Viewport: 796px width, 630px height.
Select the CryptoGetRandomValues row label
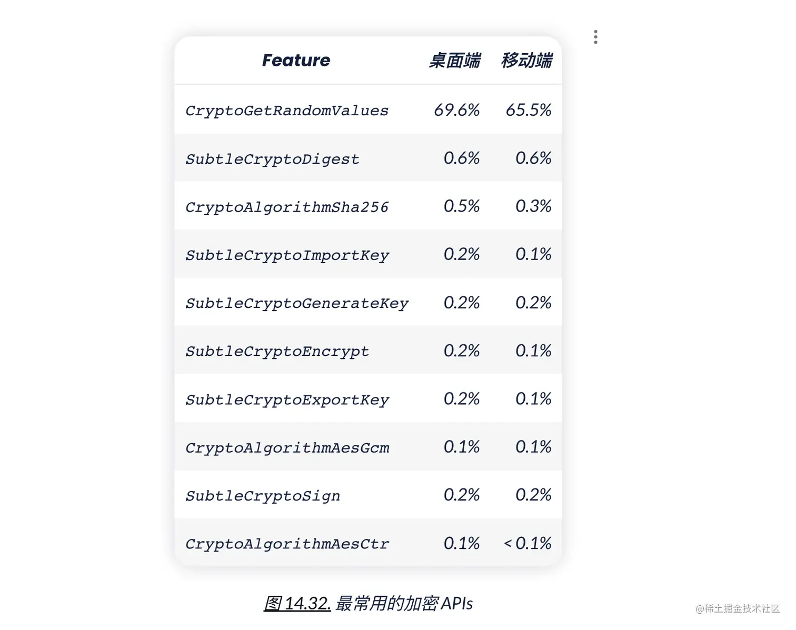pyautogui.click(x=287, y=111)
